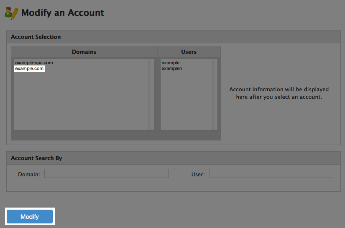Select example-vps.com in the Domains list
The width and height of the screenshot is (345, 228).
click(x=34, y=63)
